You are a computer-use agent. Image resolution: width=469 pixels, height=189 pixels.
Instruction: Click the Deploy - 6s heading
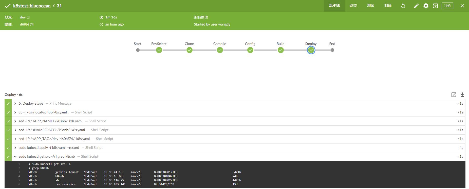pyautogui.click(x=14, y=94)
